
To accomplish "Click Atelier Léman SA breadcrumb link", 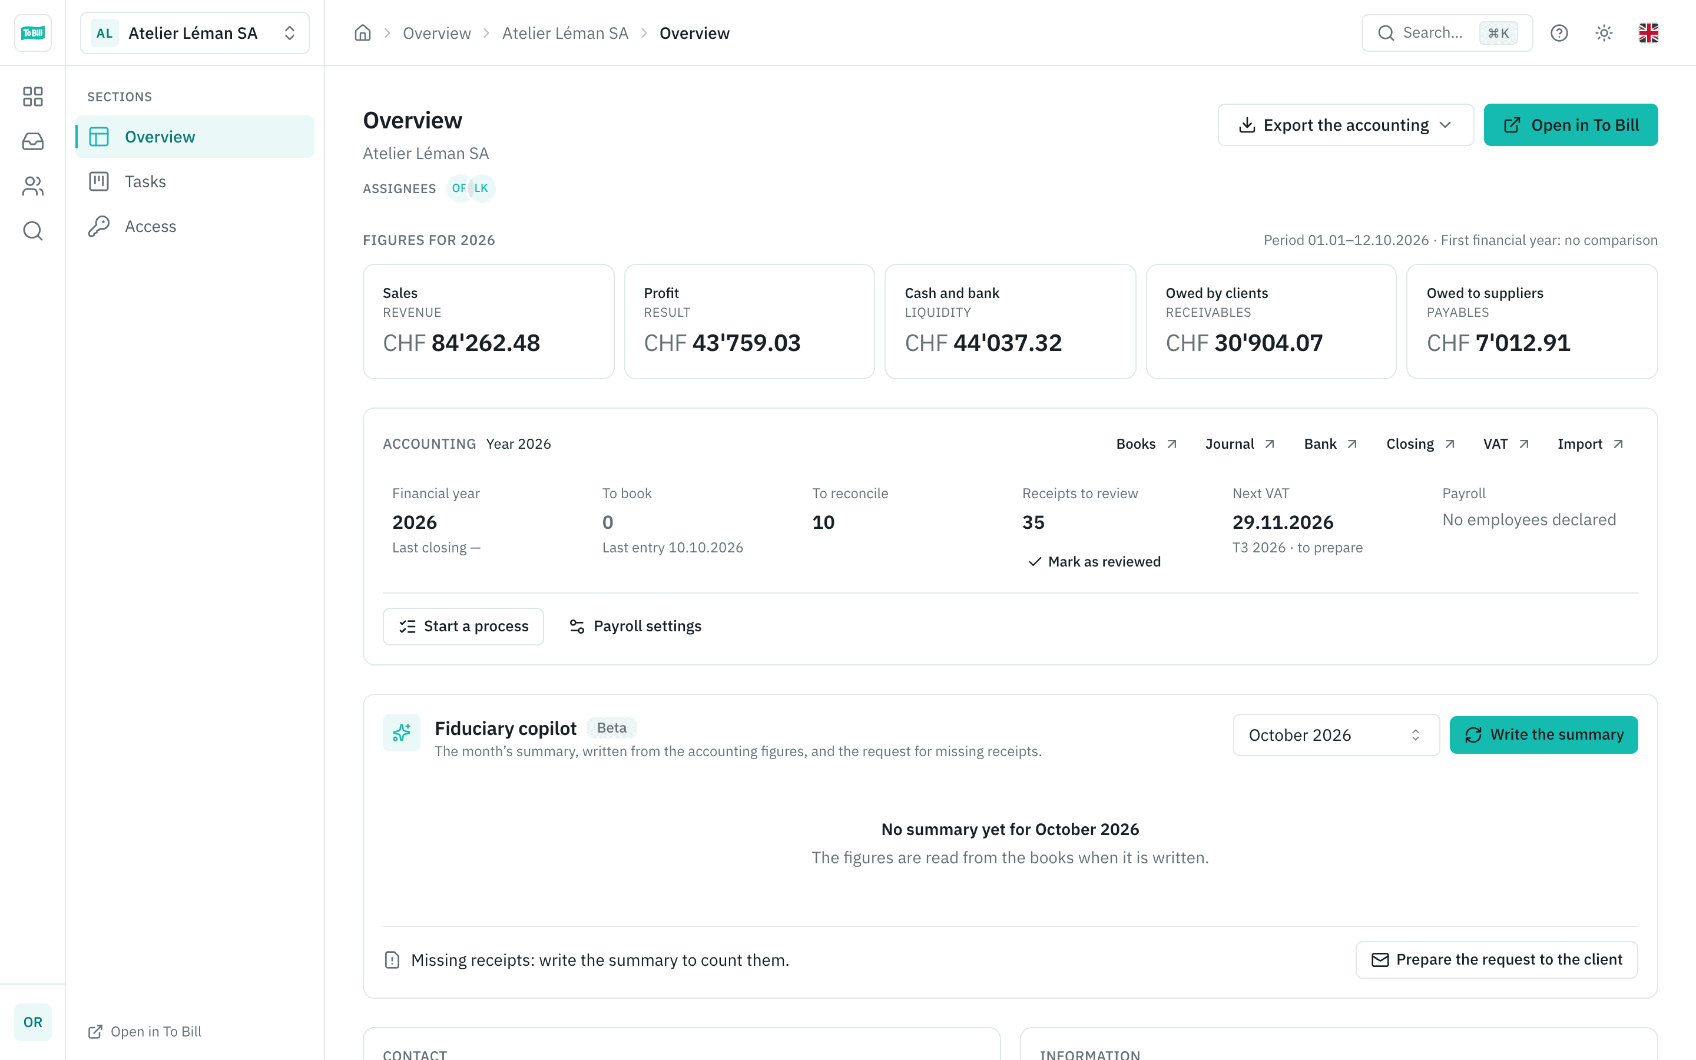I will coord(565,33).
